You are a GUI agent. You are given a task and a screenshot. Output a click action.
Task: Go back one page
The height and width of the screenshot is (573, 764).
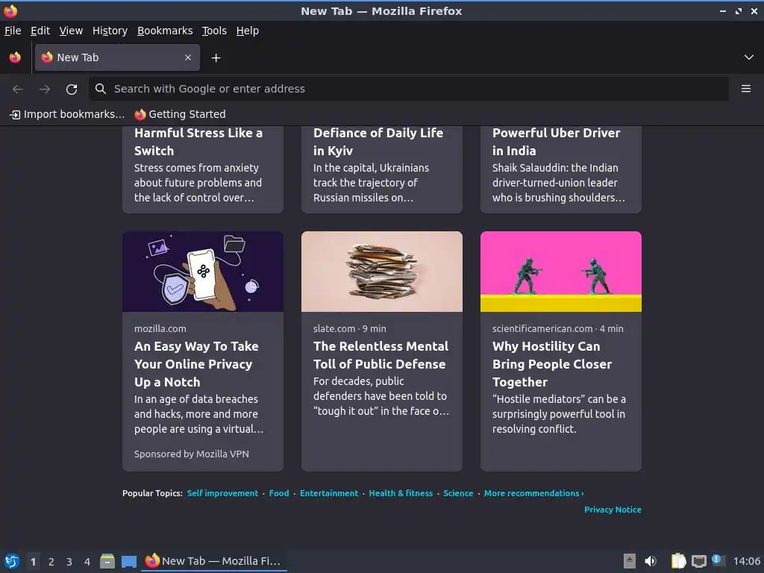pyautogui.click(x=18, y=90)
